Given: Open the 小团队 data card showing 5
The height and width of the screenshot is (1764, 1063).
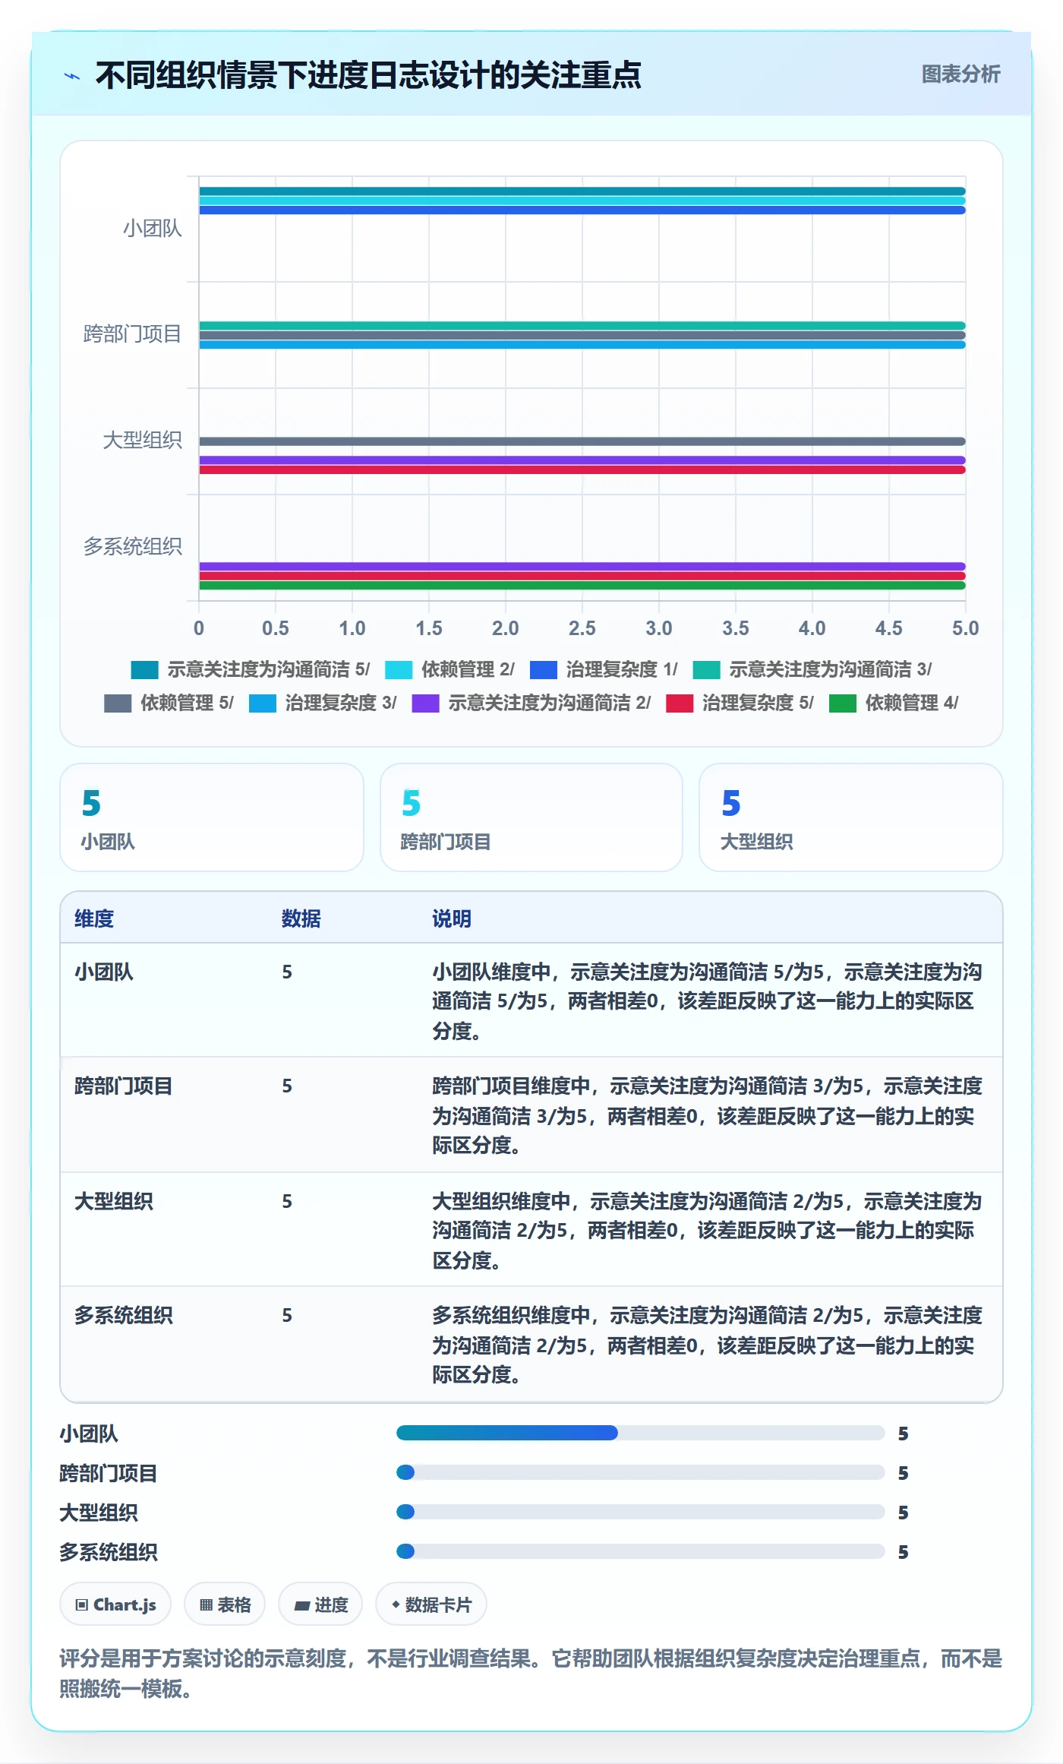Looking at the screenshot, I should click(212, 817).
